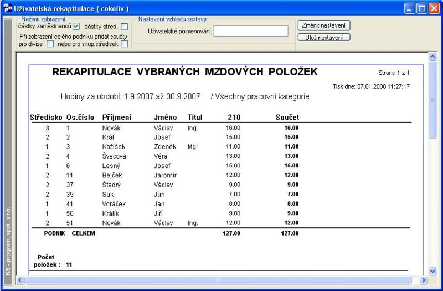Screen dimensions: 443x291
Task: Click personal number 41
Action: tap(70, 204)
